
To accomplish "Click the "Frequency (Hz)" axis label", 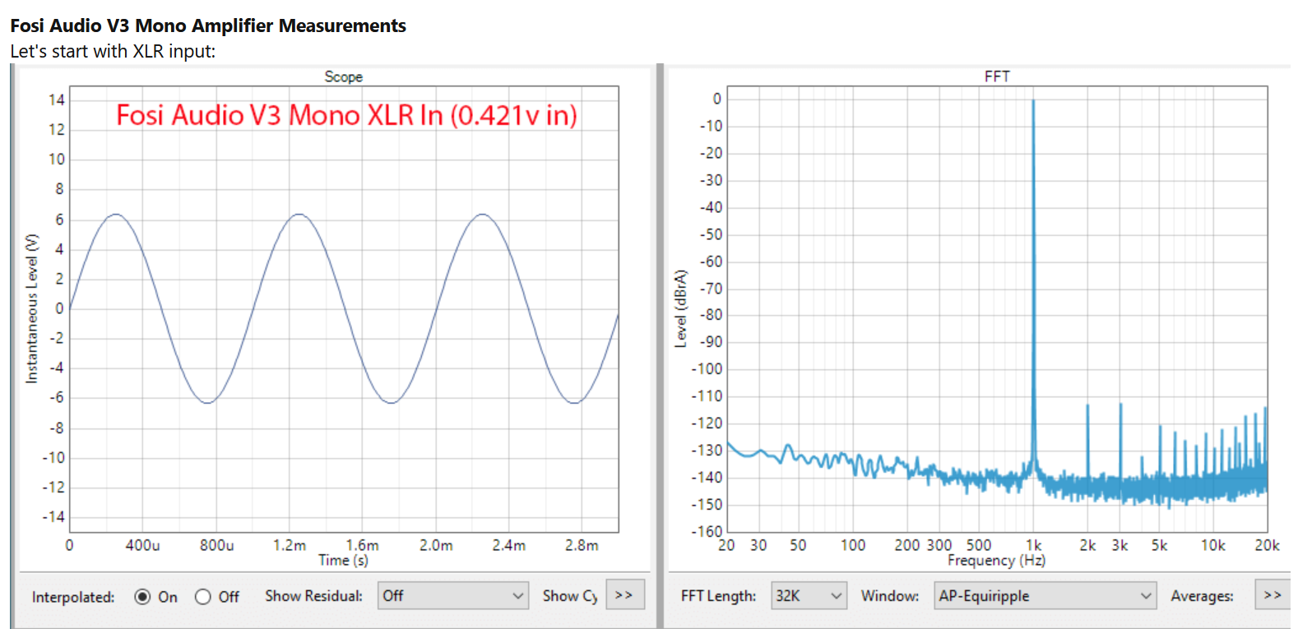I will coord(996,560).
